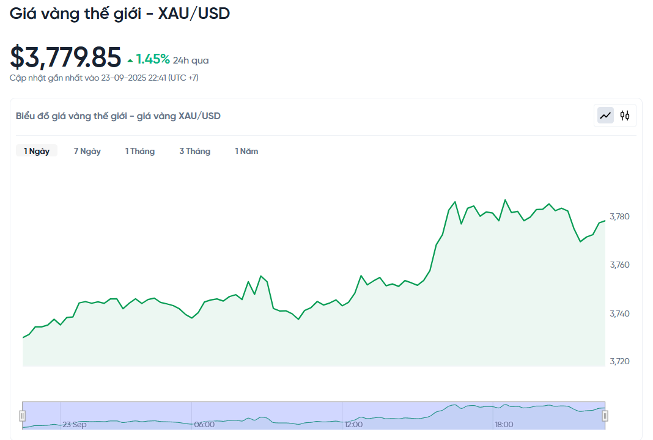This screenshot has width=653, height=440.
Task: Click the right range slider handle
Action: coord(605,416)
